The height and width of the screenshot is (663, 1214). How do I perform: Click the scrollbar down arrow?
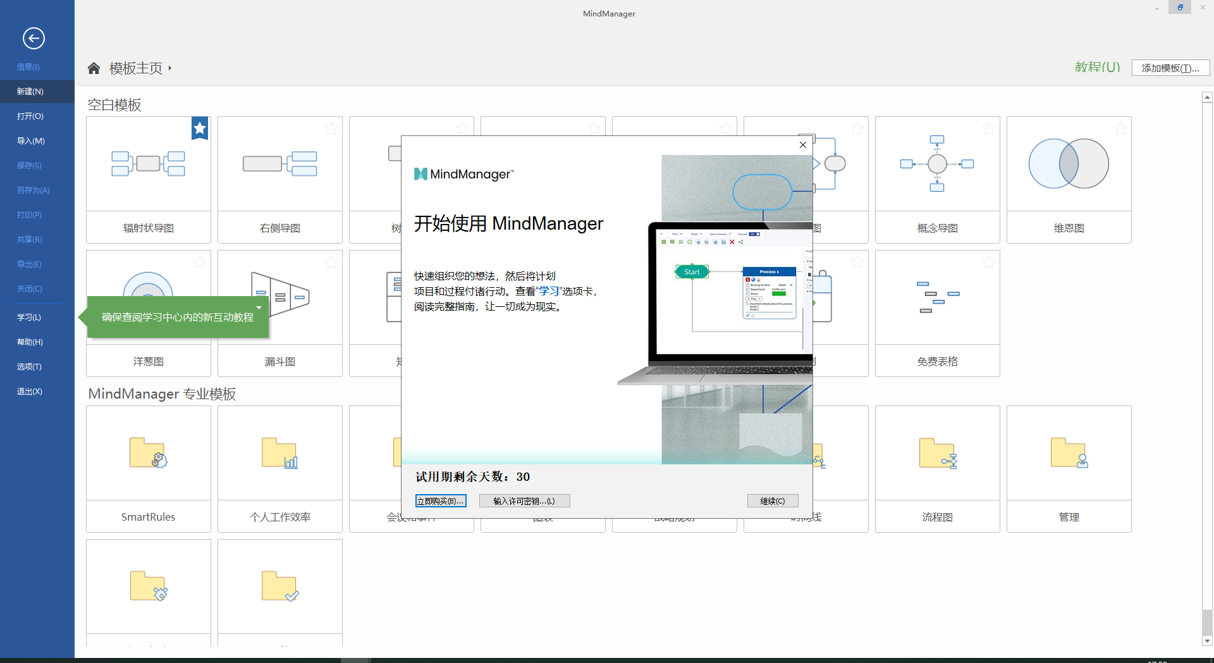[1207, 641]
